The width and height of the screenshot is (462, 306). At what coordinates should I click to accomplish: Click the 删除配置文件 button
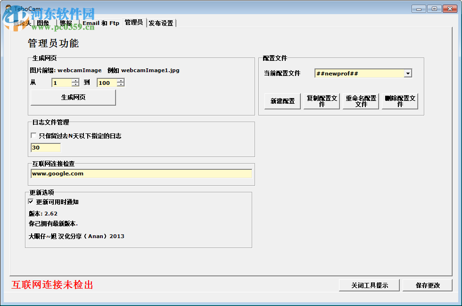point(400,101)
